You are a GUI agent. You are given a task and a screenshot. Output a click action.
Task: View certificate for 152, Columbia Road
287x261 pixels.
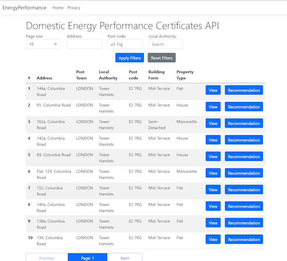click(x=213, y=190)
